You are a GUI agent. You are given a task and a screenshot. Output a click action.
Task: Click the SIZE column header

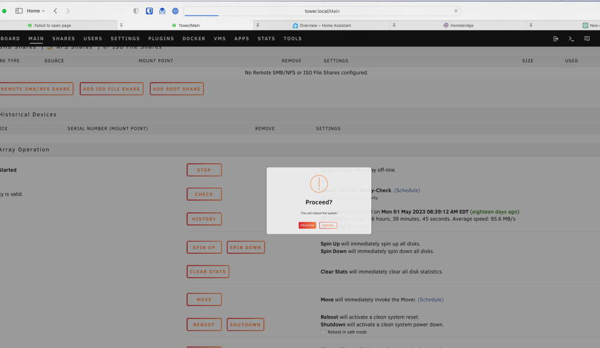tap(527, 61)
